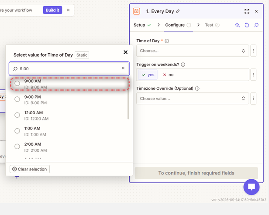Image resolution: width=269 pixels, height=215 pixels.
Task: Select the 9:00 AM radio option
Action: tap(17, 83)
